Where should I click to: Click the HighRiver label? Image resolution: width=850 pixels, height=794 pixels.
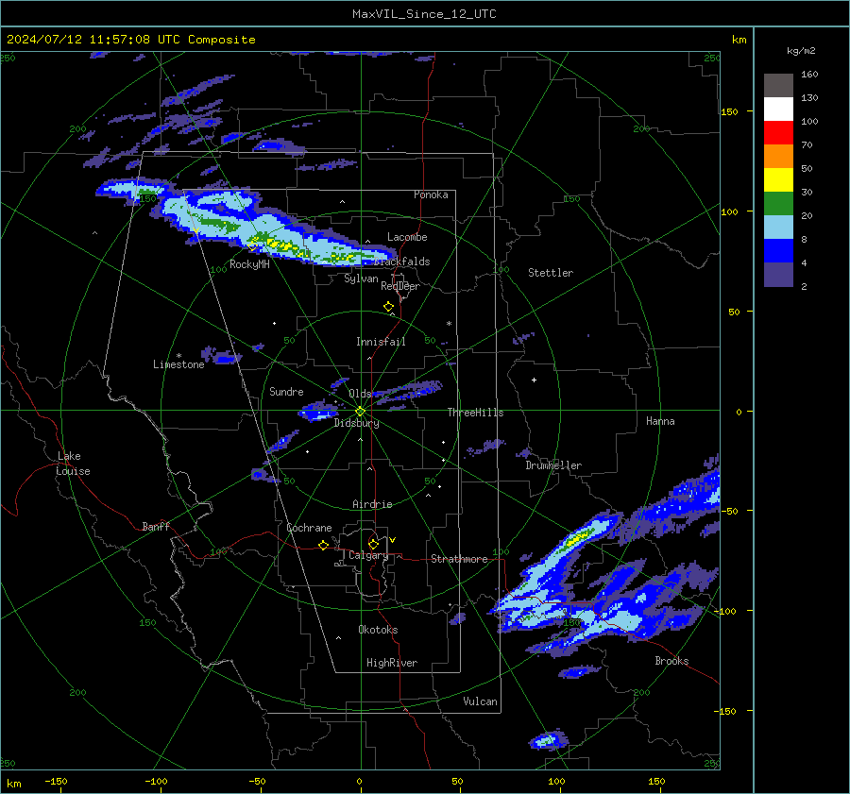392,663
